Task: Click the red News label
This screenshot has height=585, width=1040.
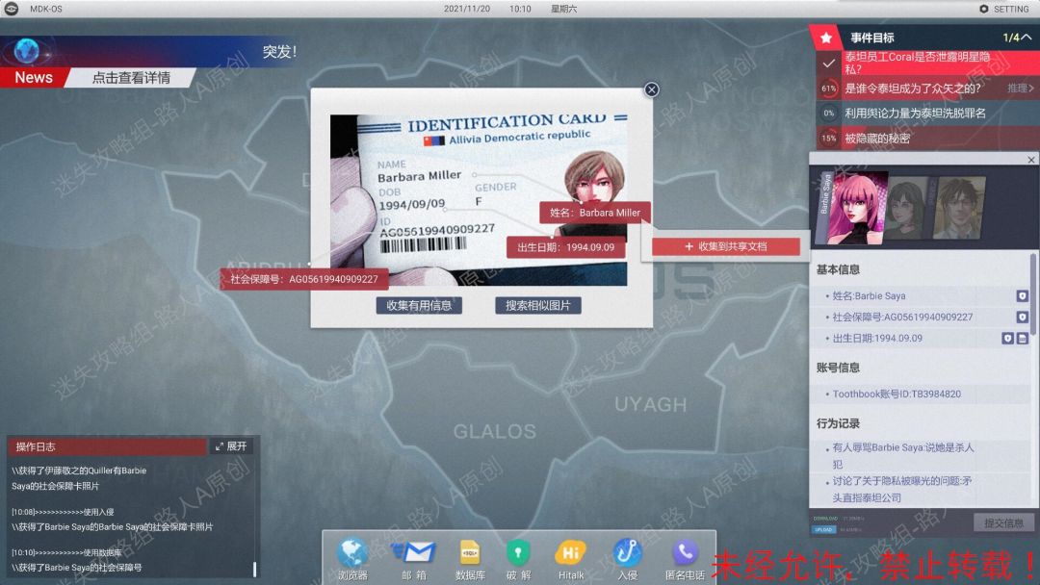Action: tap(33, 78)
